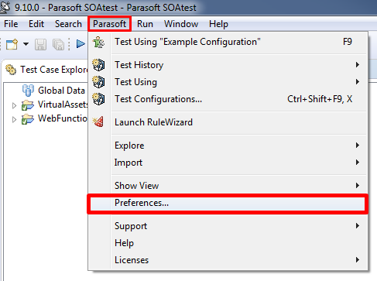Open the Run menu in the menu bar
Screen dimensions: 377x281
click(x=145, y=24)
